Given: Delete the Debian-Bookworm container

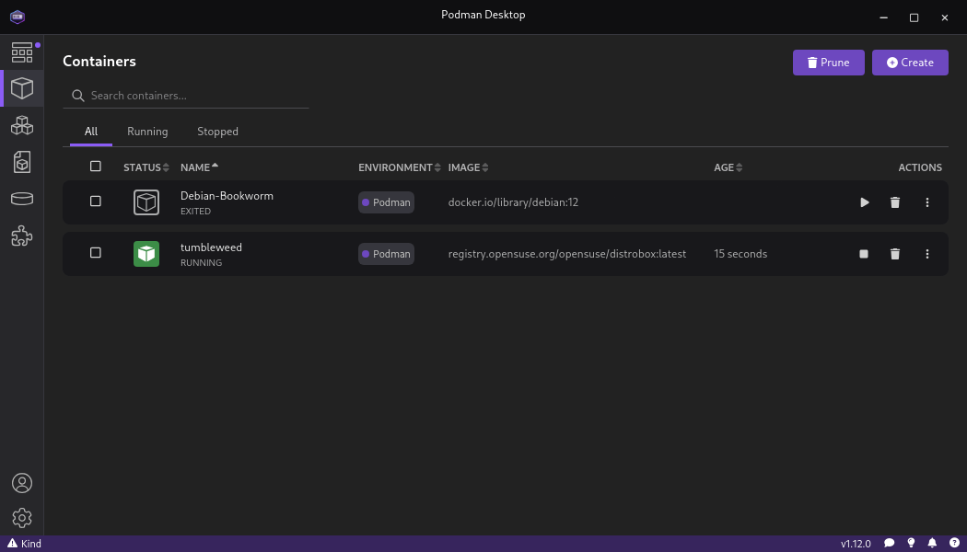Looking at the screenshot, I should coord(895,202).
